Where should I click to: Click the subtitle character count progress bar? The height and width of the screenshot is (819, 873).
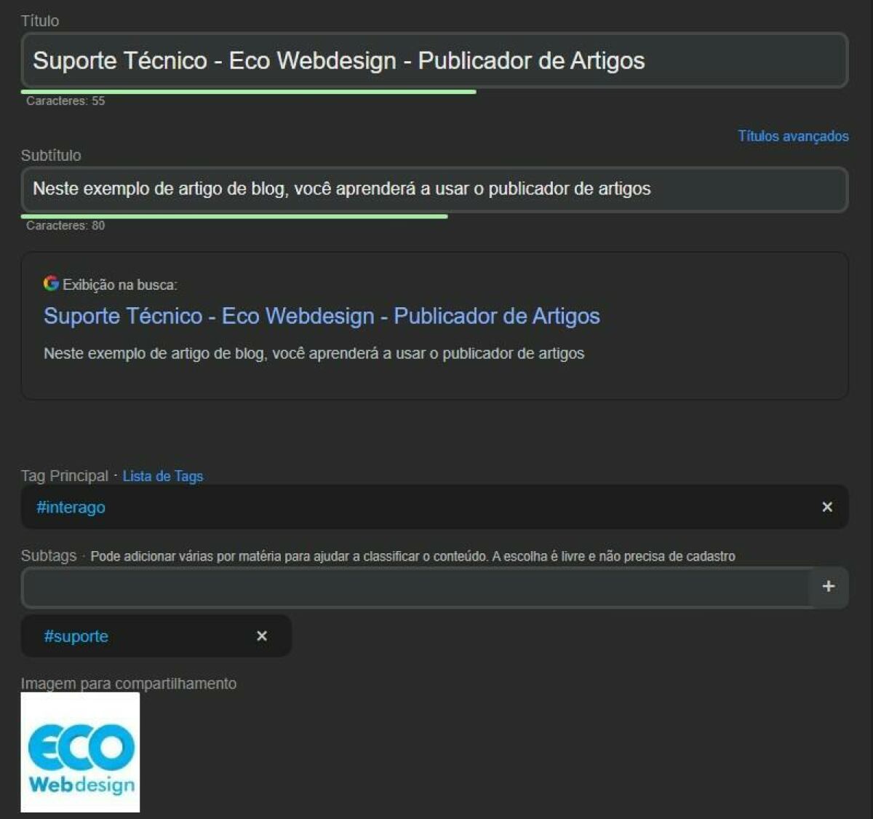click(x=234, y=216)
